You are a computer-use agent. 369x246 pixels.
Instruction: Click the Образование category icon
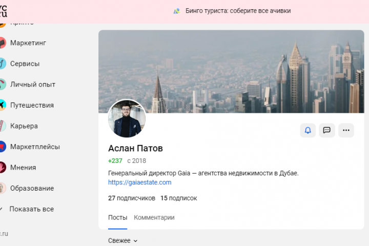pos(2,188)
